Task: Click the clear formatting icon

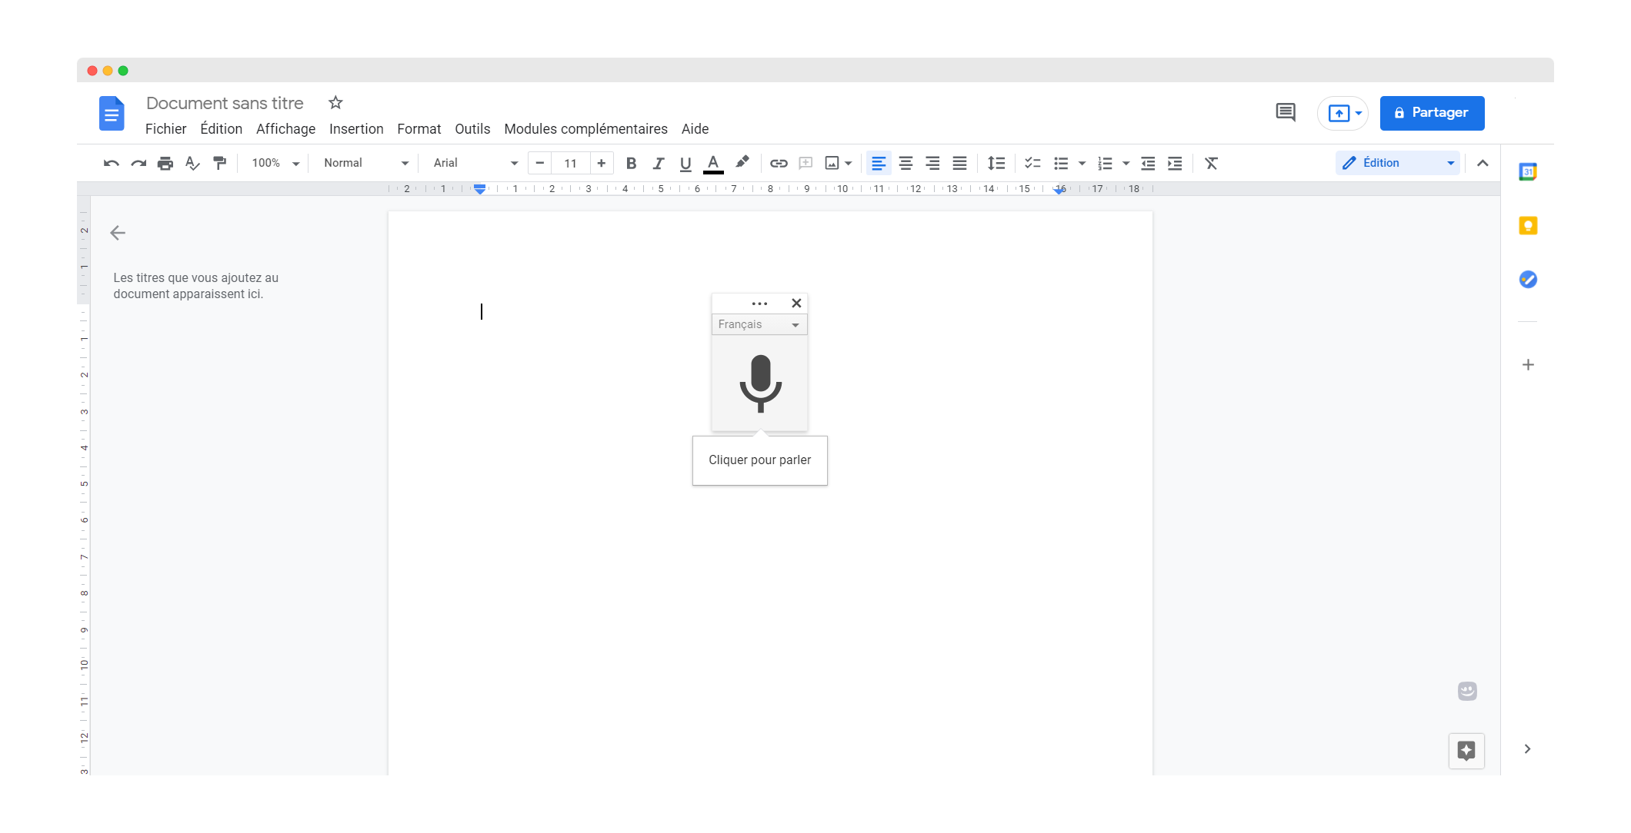Action: point(1211,163)
